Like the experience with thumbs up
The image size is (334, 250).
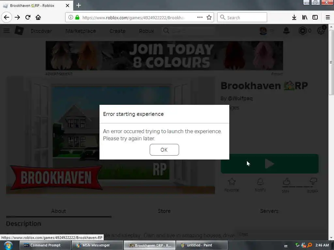click(x=286, y=182)
